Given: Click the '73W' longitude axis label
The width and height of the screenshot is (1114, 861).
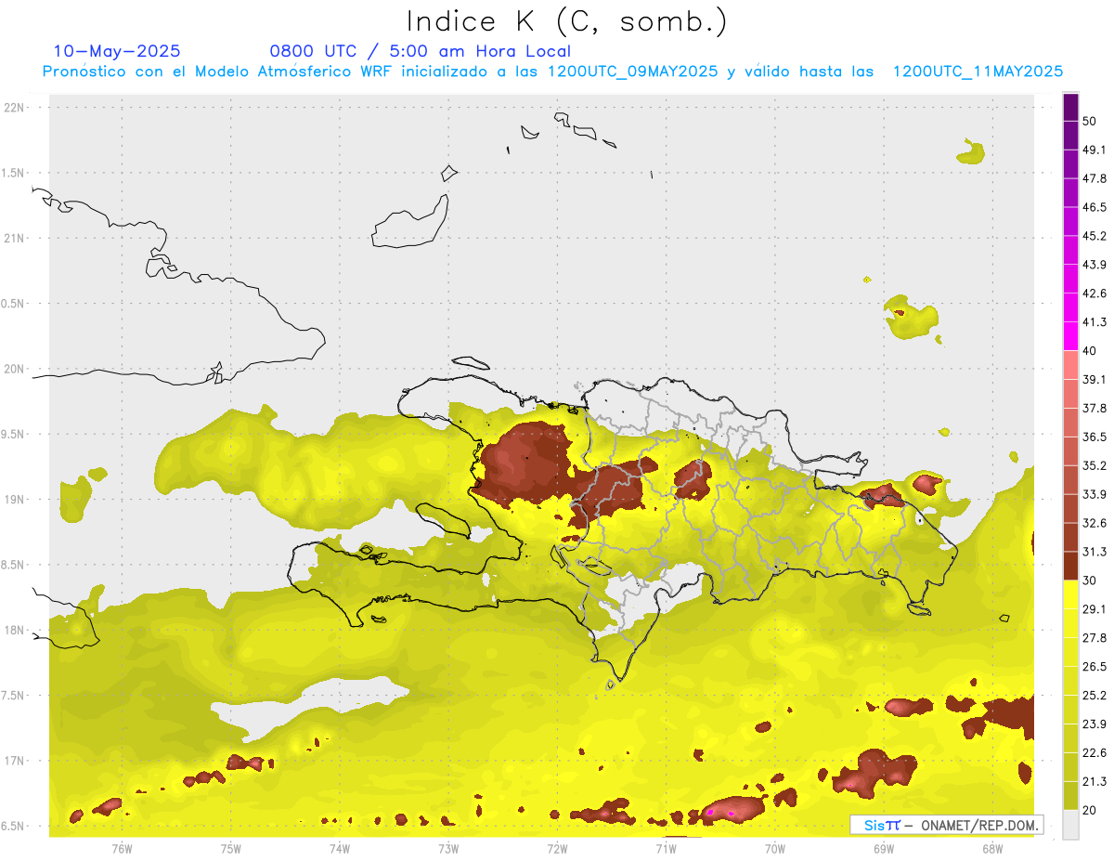Looking at the screenshot, I should tap(448, 849).
